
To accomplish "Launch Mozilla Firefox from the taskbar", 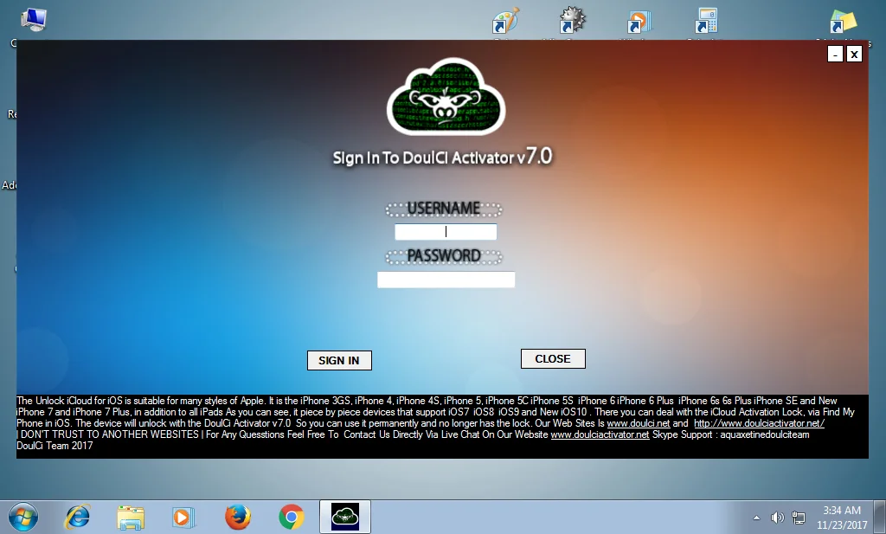I will pos(238,517).
